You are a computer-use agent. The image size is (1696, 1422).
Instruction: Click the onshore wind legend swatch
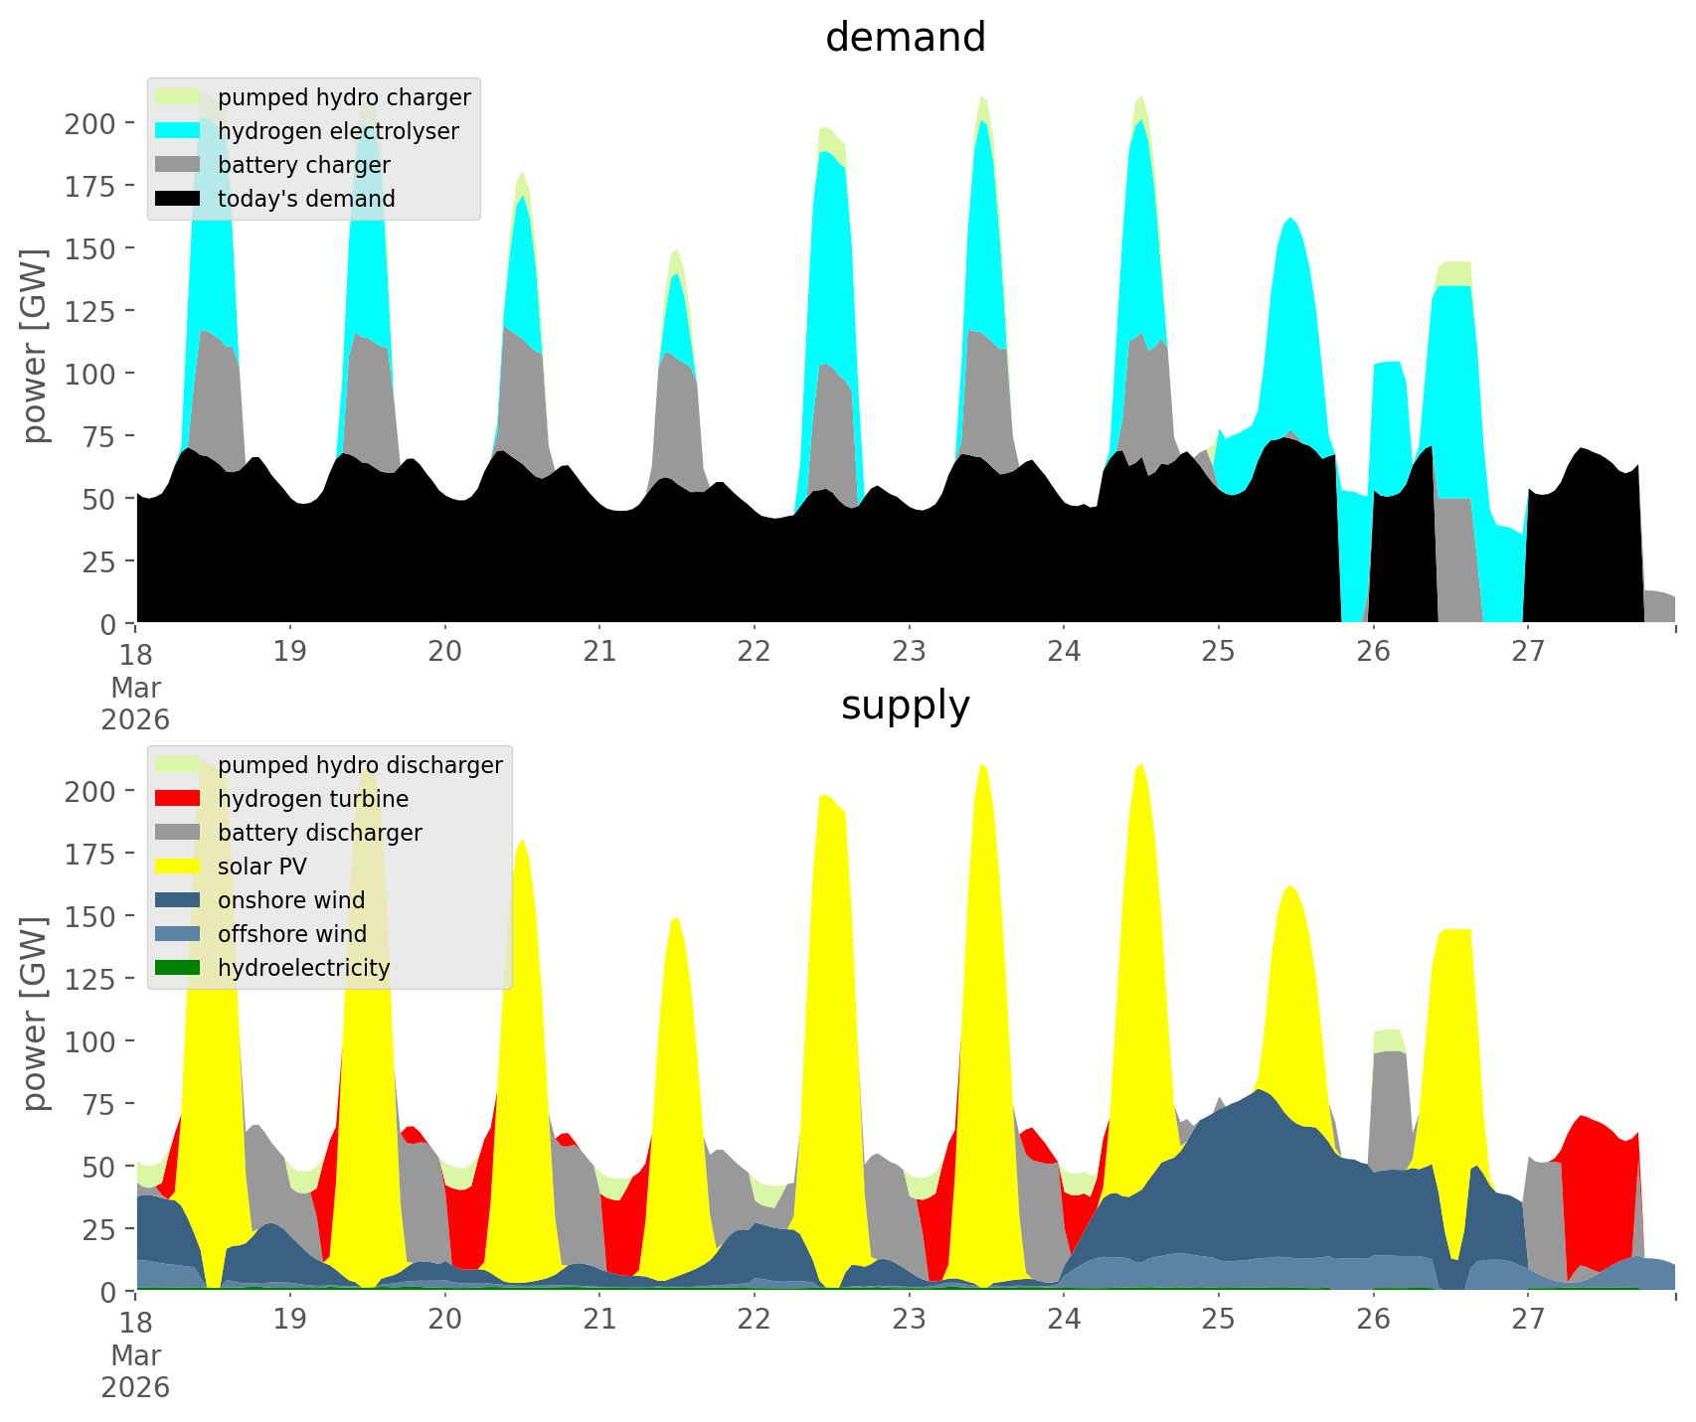[178, 900]
